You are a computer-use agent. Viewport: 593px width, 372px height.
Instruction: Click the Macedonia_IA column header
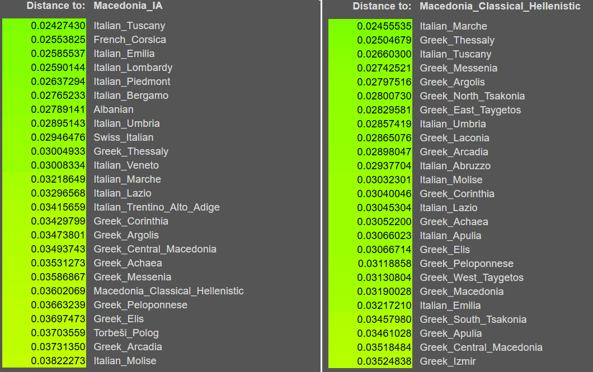coord(128,6)
